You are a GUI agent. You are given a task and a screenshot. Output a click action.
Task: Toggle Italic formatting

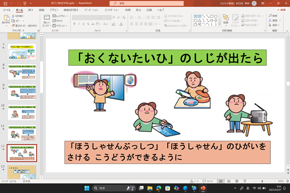(x=79, y=24)
